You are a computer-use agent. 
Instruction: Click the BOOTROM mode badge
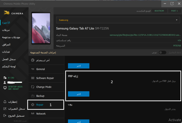point(159,11)
